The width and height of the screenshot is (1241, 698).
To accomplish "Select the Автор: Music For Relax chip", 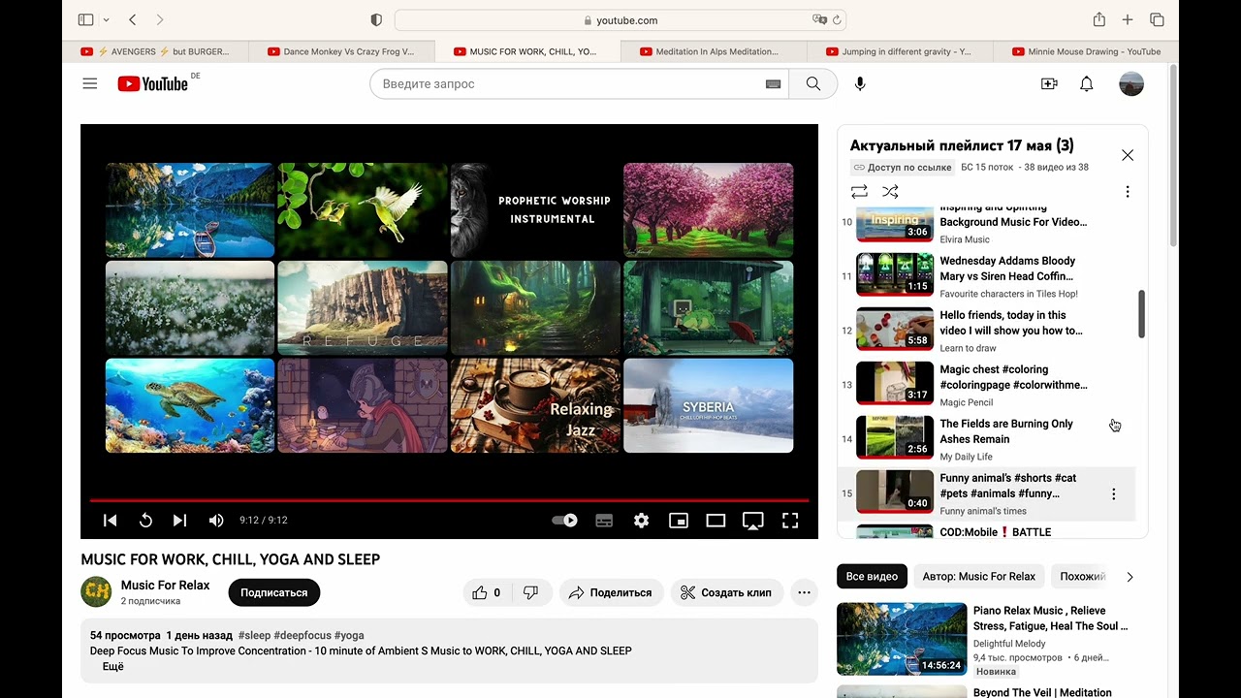I will (x=979, y=577).
